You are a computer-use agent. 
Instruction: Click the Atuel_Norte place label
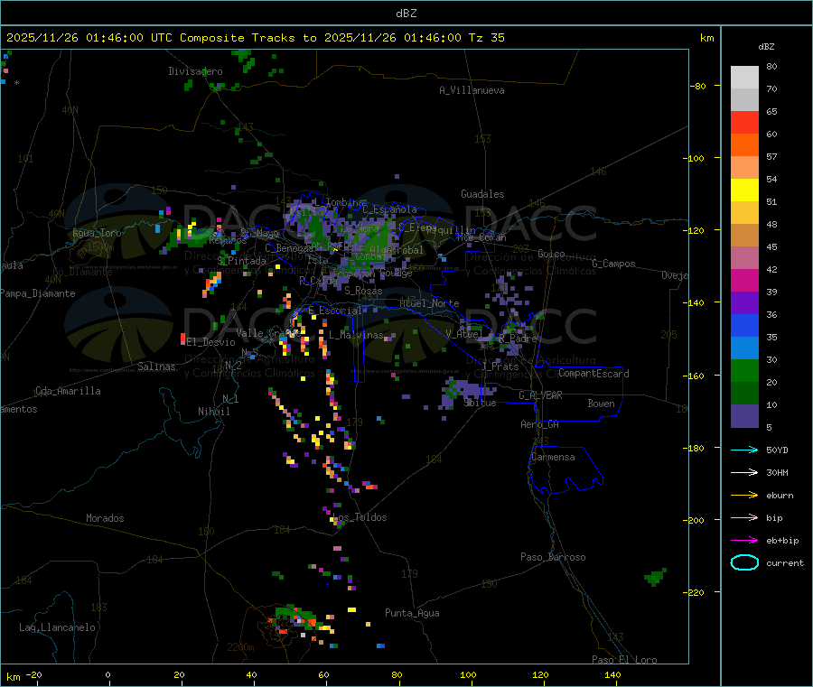(429, 303)
